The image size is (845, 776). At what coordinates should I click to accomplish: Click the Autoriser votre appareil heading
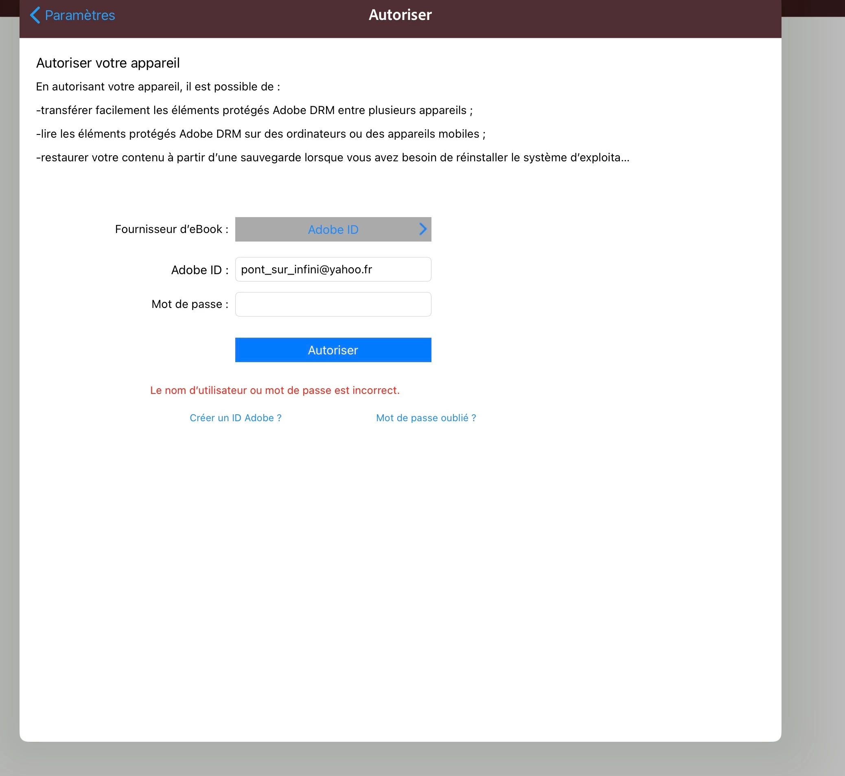tap(108, 63)
